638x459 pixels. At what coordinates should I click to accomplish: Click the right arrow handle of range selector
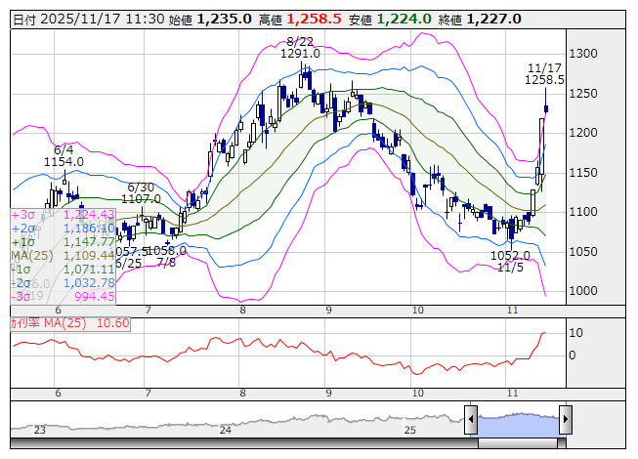(x=565, y=420)
